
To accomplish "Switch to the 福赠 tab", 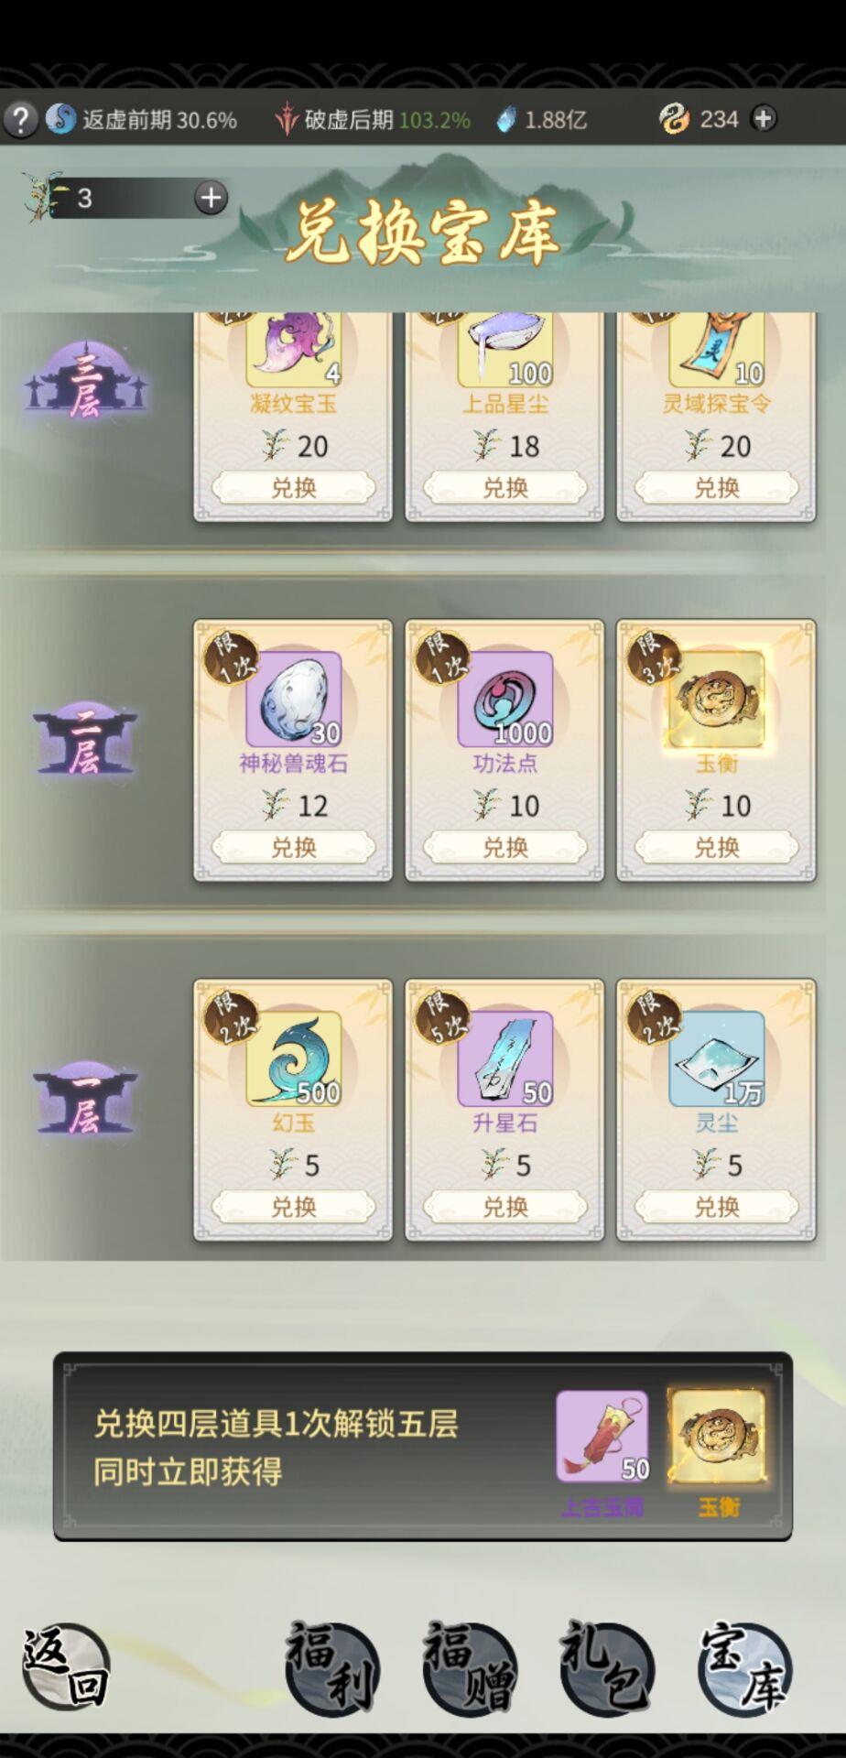I will 469,1666.
